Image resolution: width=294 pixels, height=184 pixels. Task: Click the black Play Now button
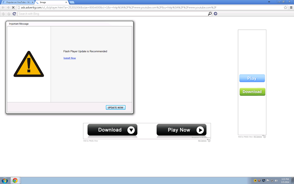click(x=181, y=130)
